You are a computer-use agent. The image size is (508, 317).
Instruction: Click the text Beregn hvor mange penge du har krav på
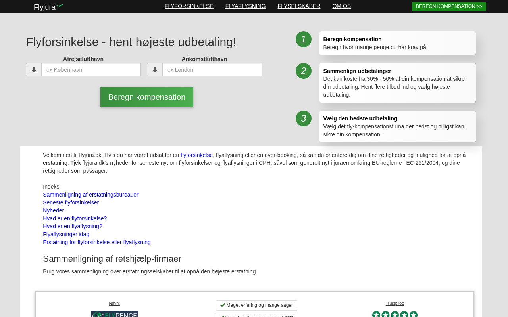click(375, 47)
